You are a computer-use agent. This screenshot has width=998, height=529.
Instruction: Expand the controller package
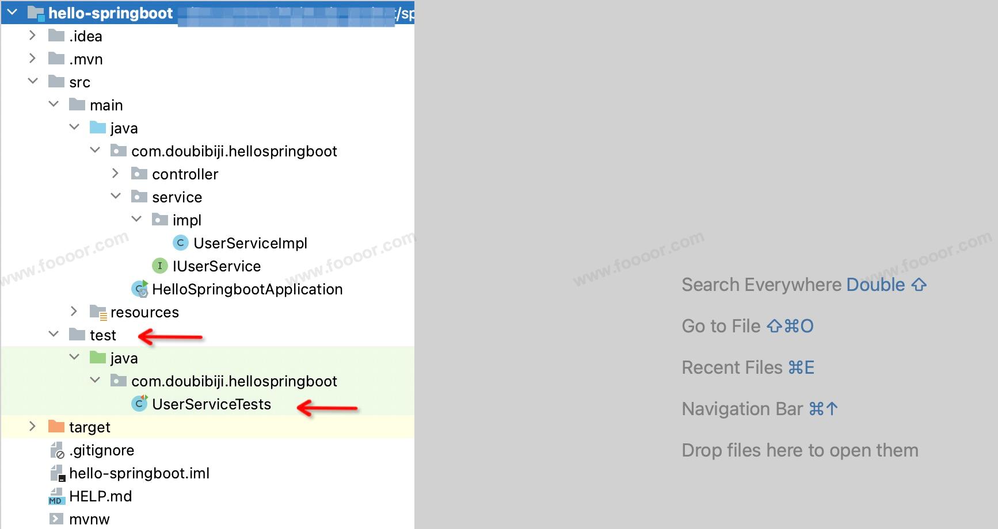[115, 174]
